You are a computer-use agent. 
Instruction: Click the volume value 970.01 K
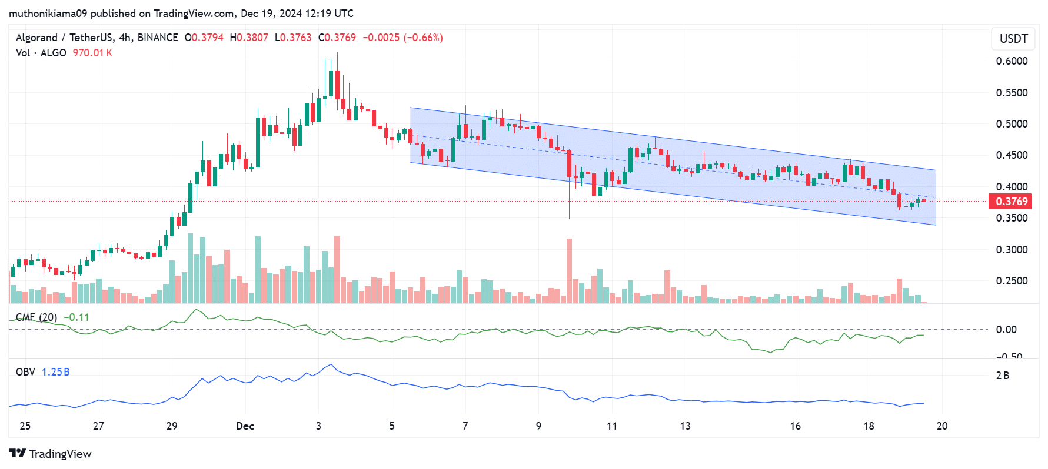point(92,53)
